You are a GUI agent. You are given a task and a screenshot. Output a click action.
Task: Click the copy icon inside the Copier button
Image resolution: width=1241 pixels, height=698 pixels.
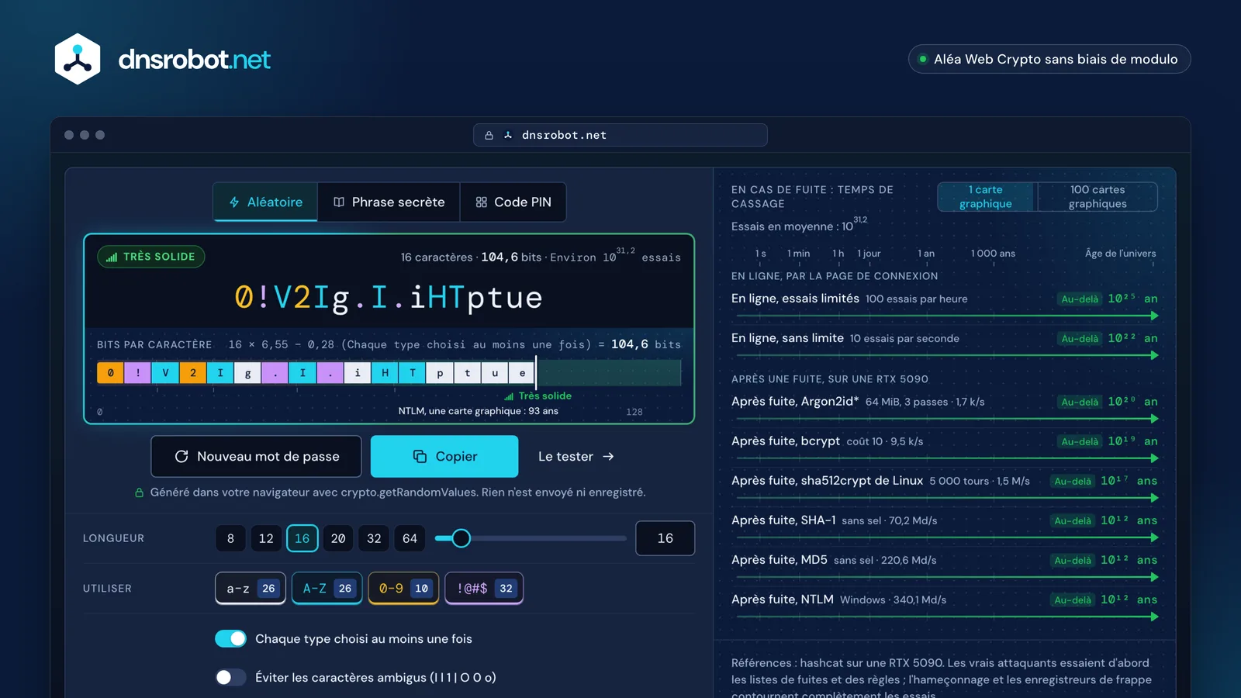coord(420,457)
